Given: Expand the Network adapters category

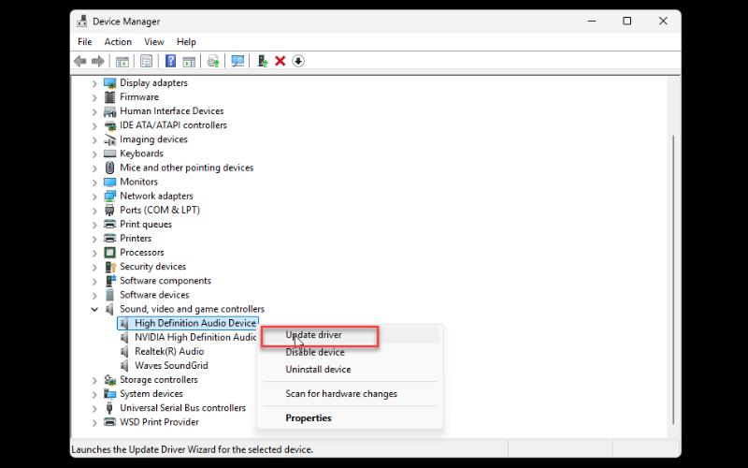Looking at the screenshot, I should tap(94, 197).
